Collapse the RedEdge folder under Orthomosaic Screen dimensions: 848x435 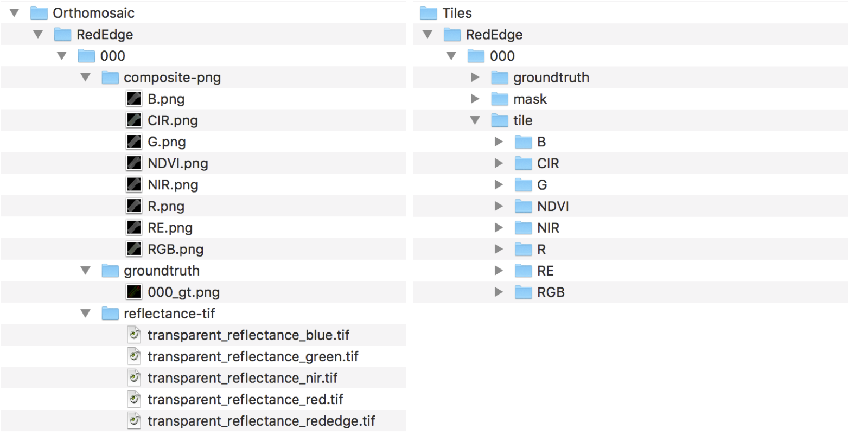(x=38, y=35)
